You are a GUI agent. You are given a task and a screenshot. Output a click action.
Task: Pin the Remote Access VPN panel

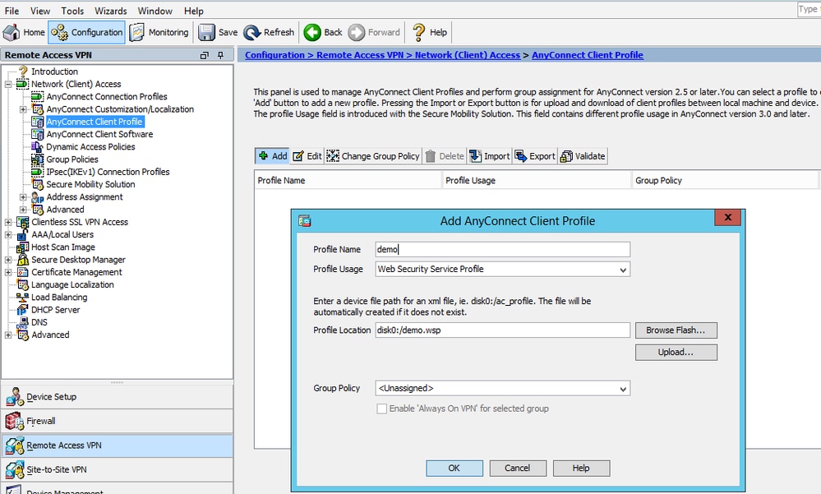[221, 55]
